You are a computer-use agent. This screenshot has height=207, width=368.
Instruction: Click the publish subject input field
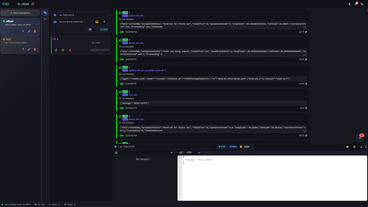tap(165, 147)
